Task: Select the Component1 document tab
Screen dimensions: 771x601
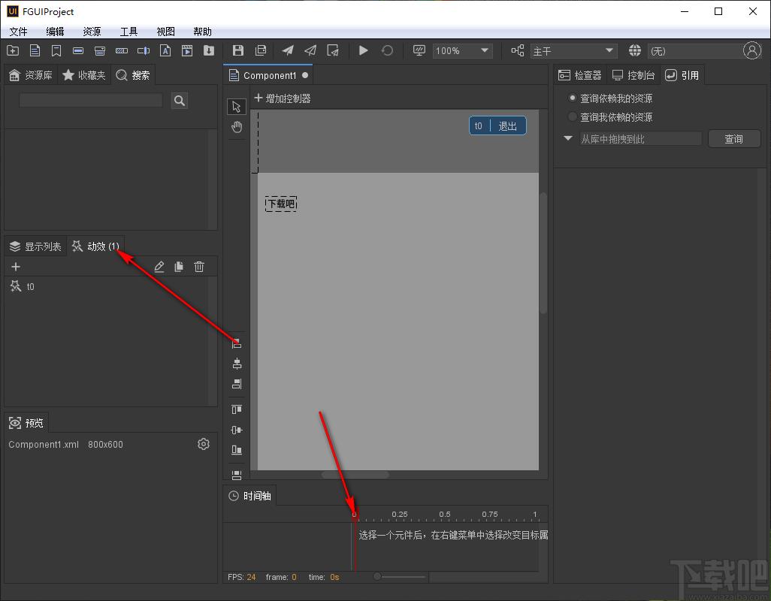Action: tap(268, 75)
